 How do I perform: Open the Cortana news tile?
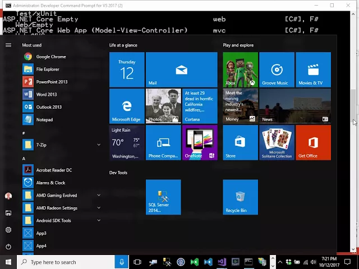200,106
